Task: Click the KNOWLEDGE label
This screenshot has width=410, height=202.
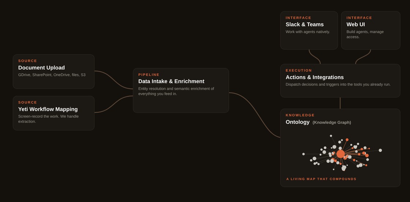Action: pos(300,115)
